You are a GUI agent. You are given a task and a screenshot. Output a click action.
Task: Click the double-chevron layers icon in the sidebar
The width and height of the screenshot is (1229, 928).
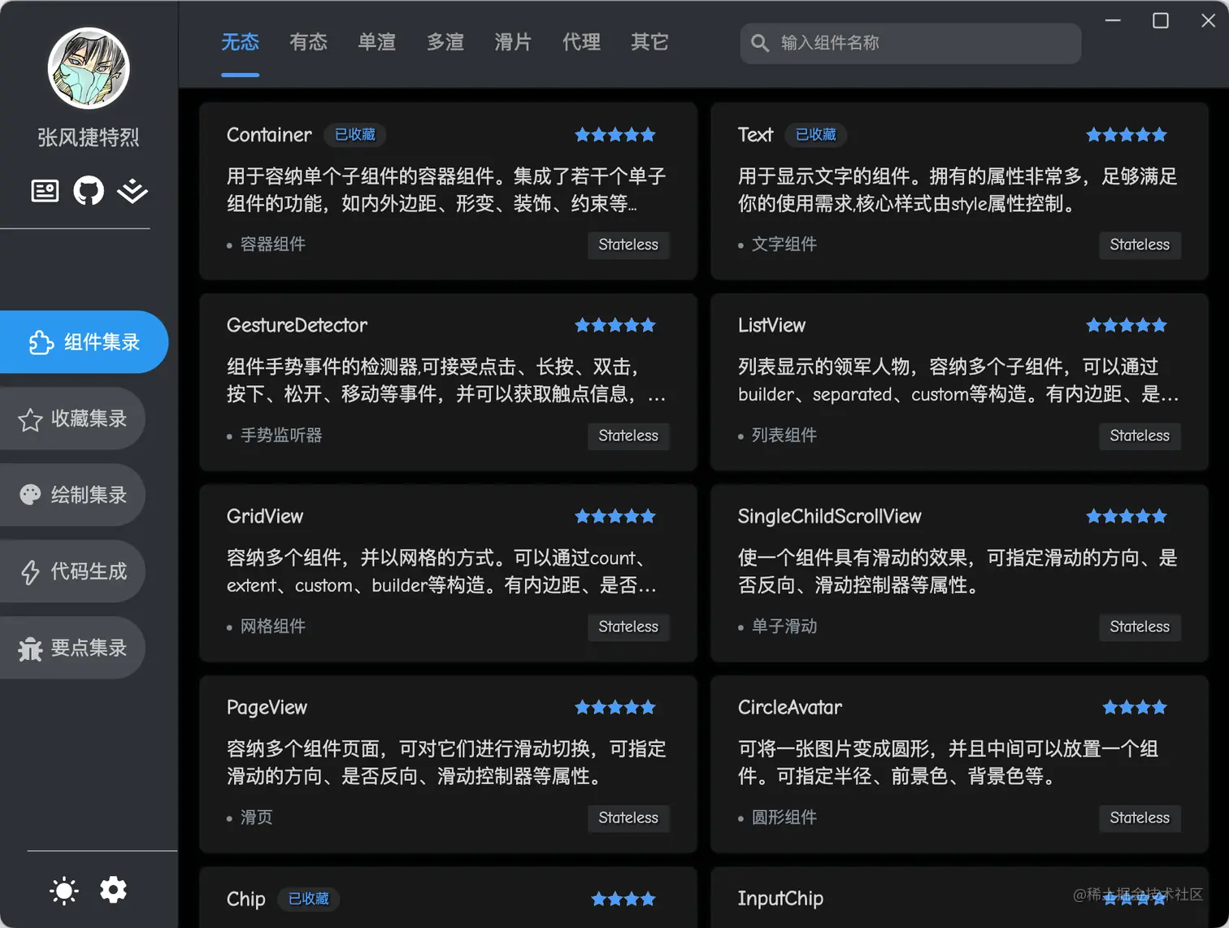(132, 191)
